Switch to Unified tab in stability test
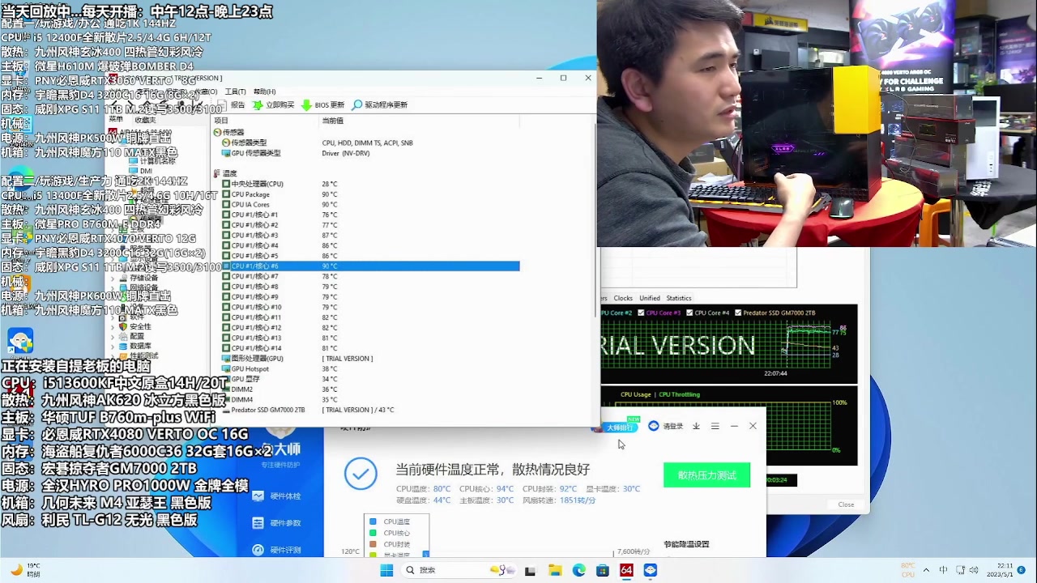The width and height of the screenshot is (1037, 583). click(x=650, y=298)
